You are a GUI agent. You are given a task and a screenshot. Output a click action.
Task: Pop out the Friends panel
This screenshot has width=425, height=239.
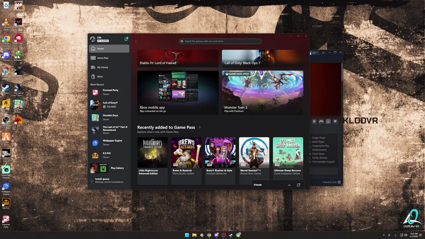298,185
